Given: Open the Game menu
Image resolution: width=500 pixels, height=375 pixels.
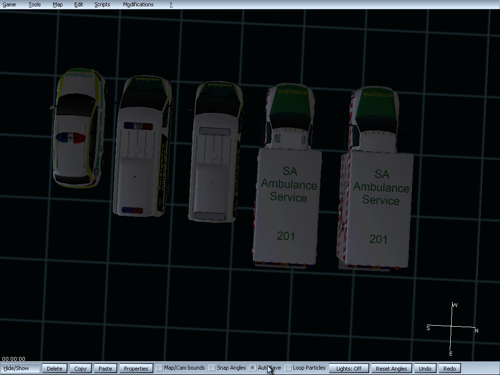Looking at the screenshot, I should point(9,4).
